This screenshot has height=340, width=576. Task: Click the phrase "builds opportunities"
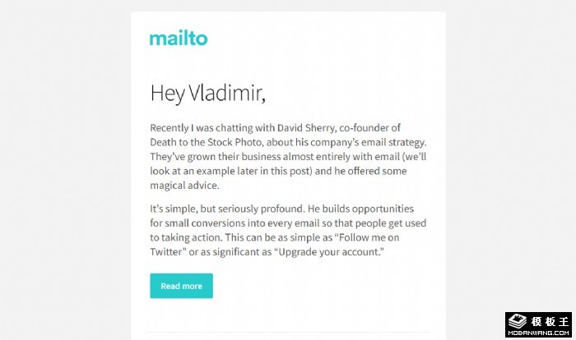[360, 209]
